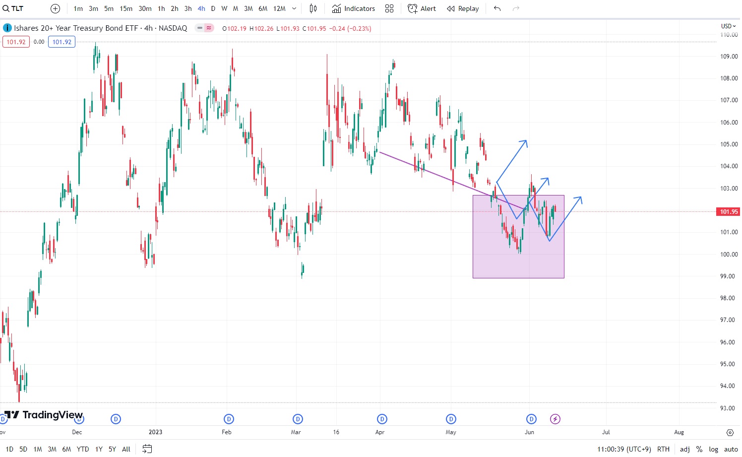
Task: Set date range to YTD
Action: pyautogui.click(x=83, y=449)
